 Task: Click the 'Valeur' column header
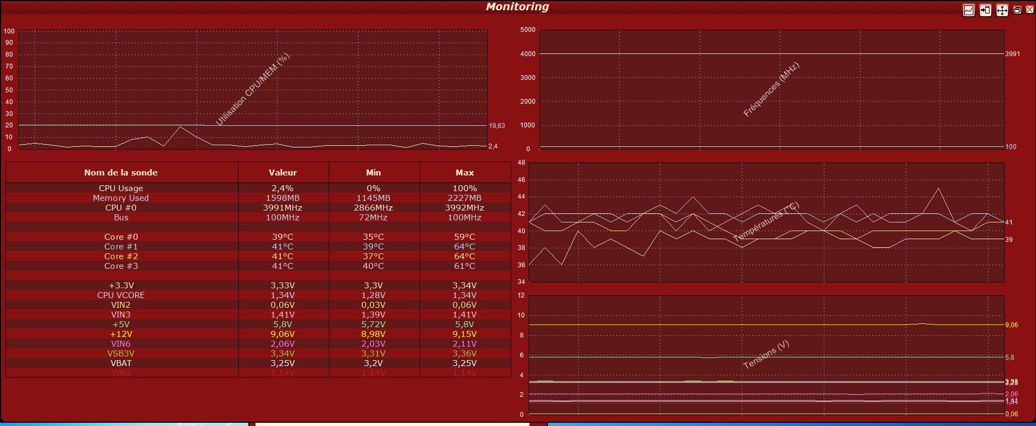click(x=282, y=173)
